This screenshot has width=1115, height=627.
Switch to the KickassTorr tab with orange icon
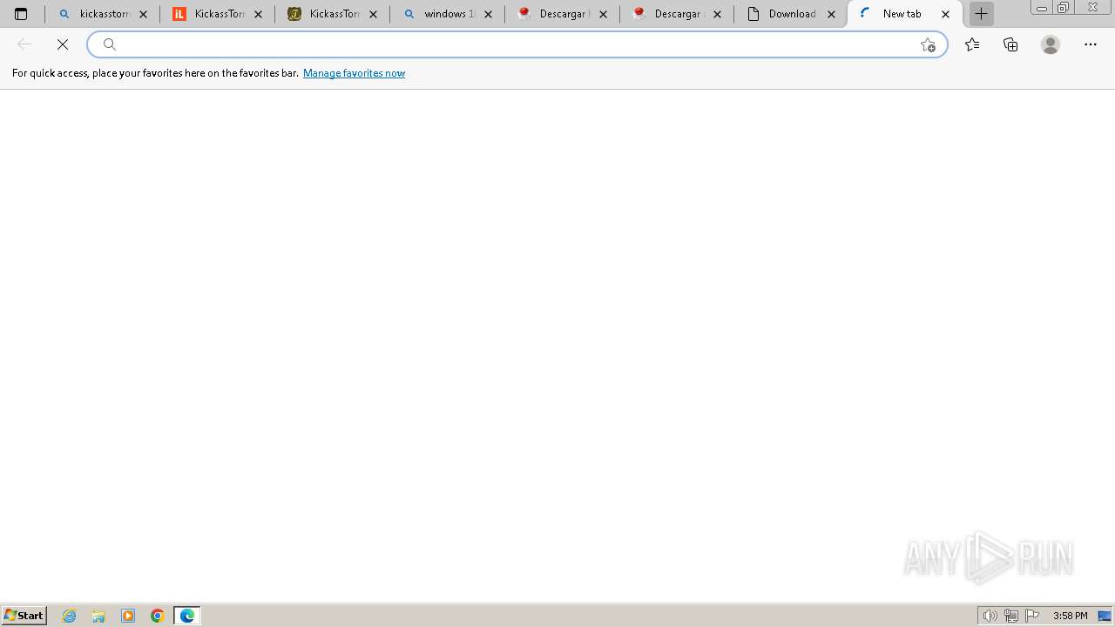(x=217, y=14)
